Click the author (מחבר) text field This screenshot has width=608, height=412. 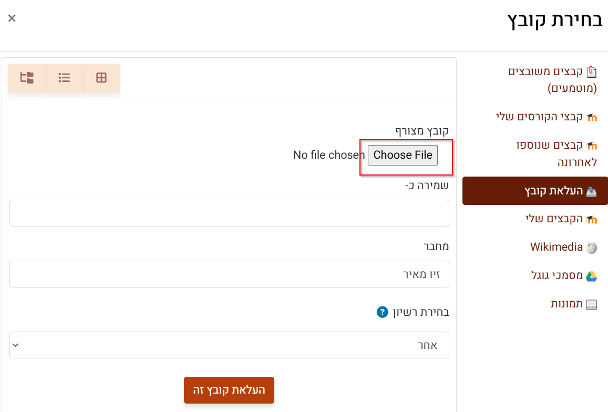[x=229, y=274]
